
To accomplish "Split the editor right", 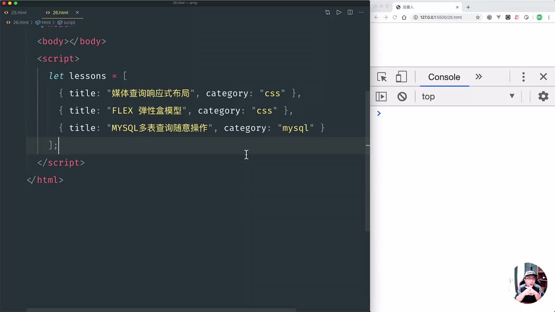I will pyautogui.click(x=350, y=13).
